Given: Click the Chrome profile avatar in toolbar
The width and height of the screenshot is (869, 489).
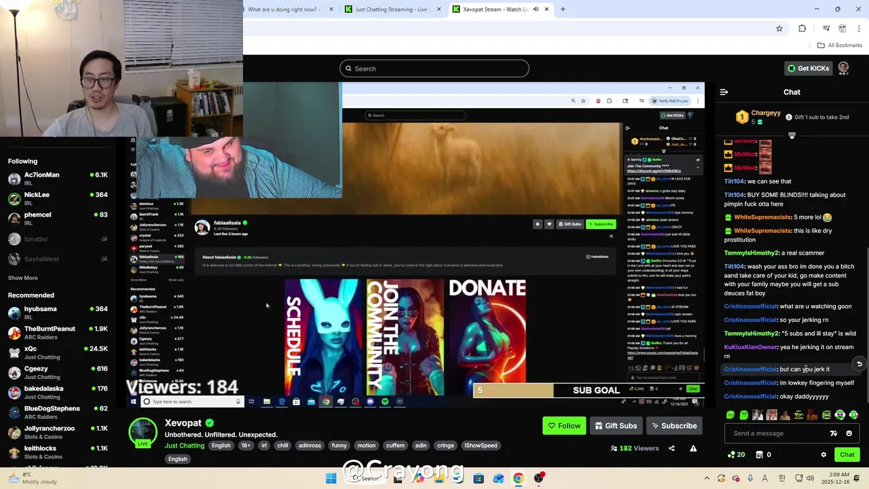Looking at the screenshot, I should pos(843,29).
